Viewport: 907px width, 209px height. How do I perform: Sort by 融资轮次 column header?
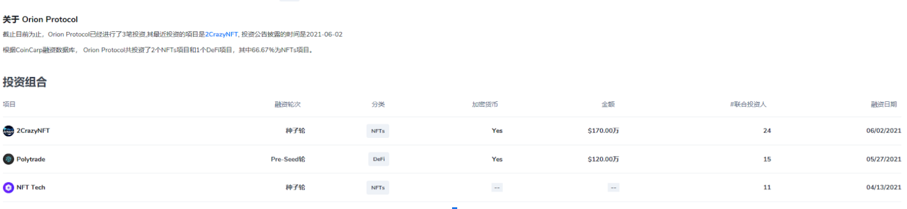(288, 104)
